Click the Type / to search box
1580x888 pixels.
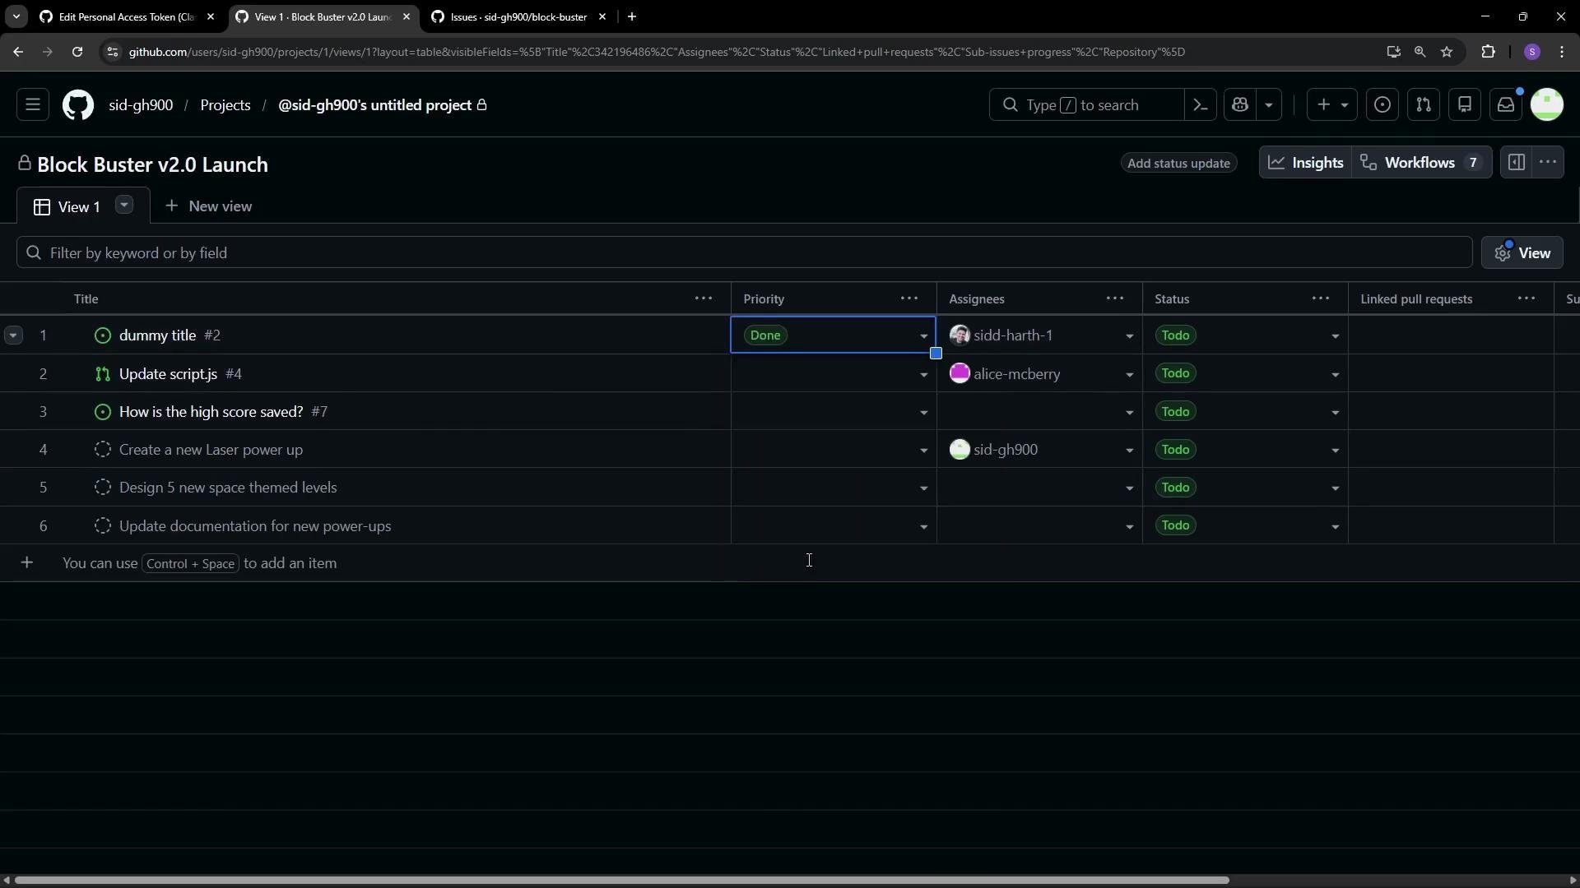1086,105
